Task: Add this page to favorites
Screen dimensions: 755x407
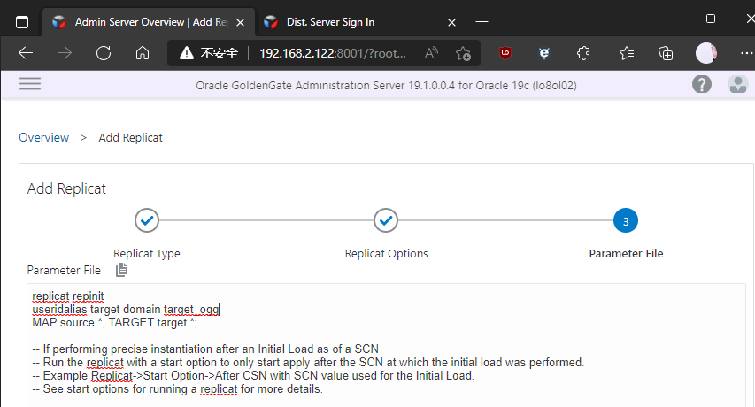Action: tap(462, 53)
